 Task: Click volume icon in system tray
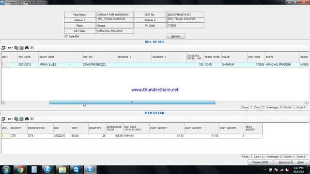pos(287,170)
